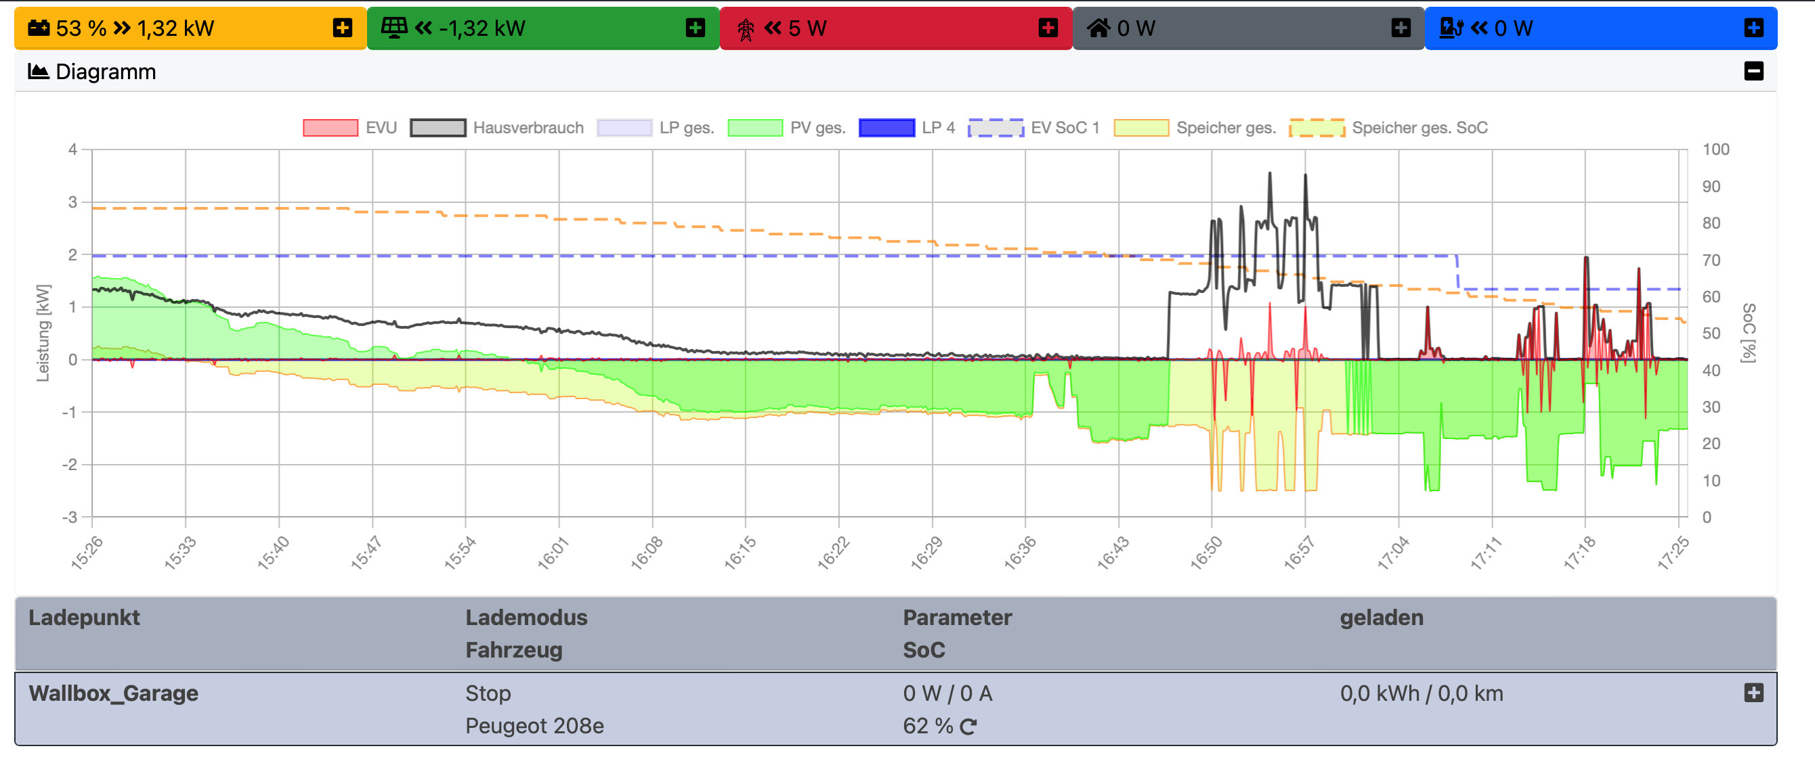The image size is (1815, 759).
Task: Click the power pylon grid icon
Action: (746, 29)
